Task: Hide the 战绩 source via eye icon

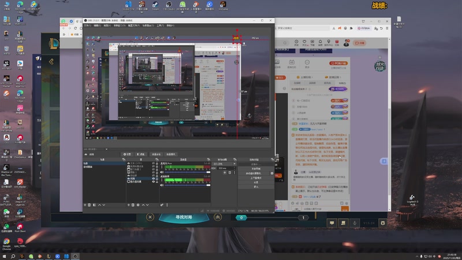Action: point(153,179)
